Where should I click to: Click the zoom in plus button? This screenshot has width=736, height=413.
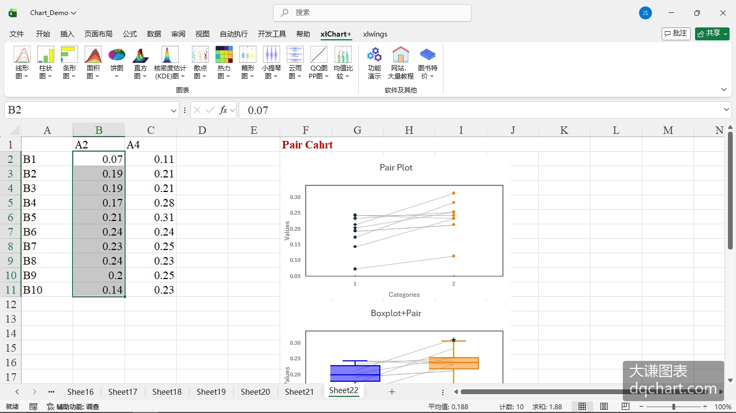pos(705,407)
